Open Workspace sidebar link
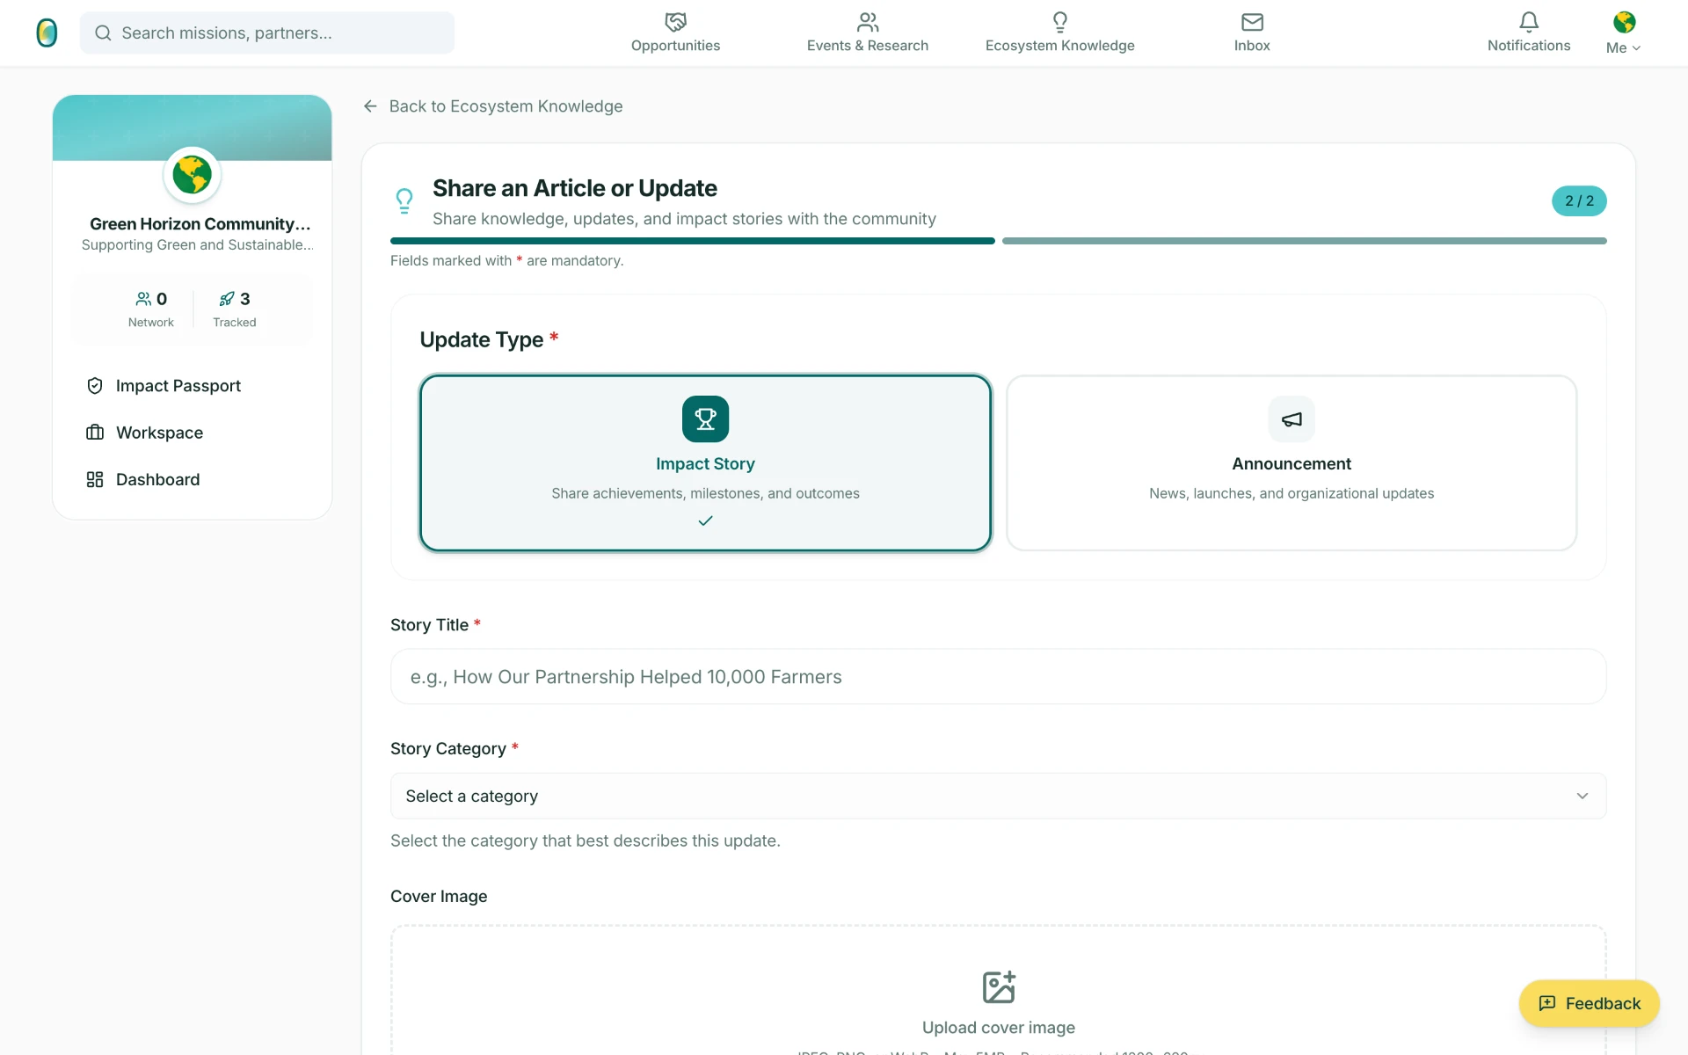The height and width of the screenshot is (1055, 1688). click(x=159, y=433)
